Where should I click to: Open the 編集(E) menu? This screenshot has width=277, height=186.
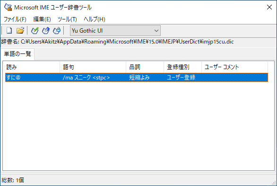(x=42, y=19)
